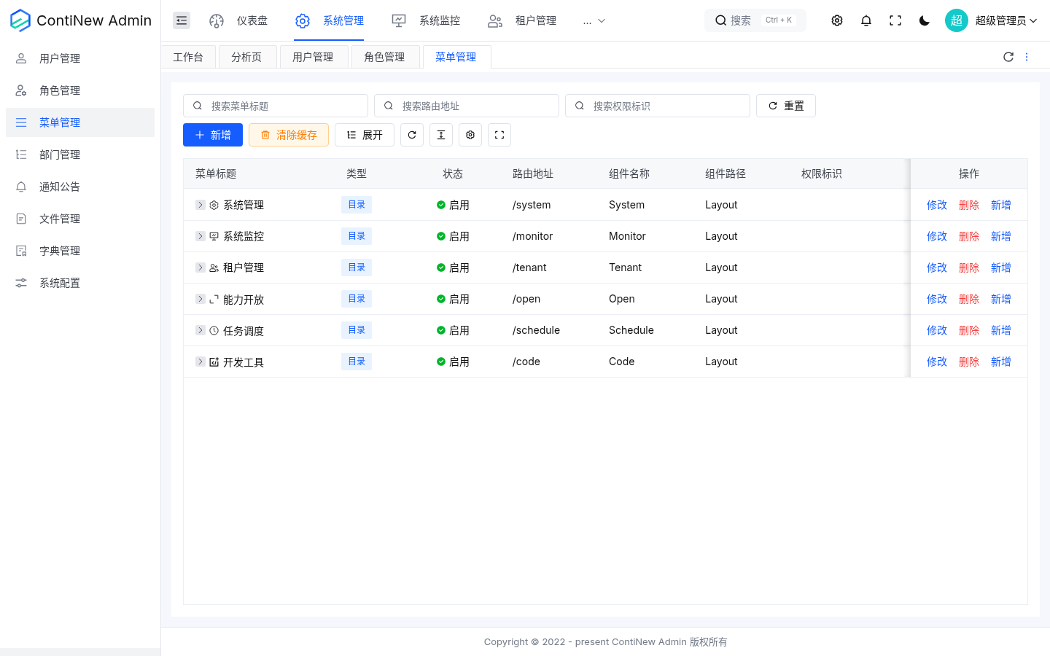Expand the 系统监控 row in the table

point(201,236)
